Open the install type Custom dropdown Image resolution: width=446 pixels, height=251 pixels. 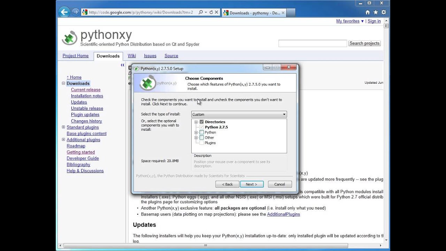239,114
